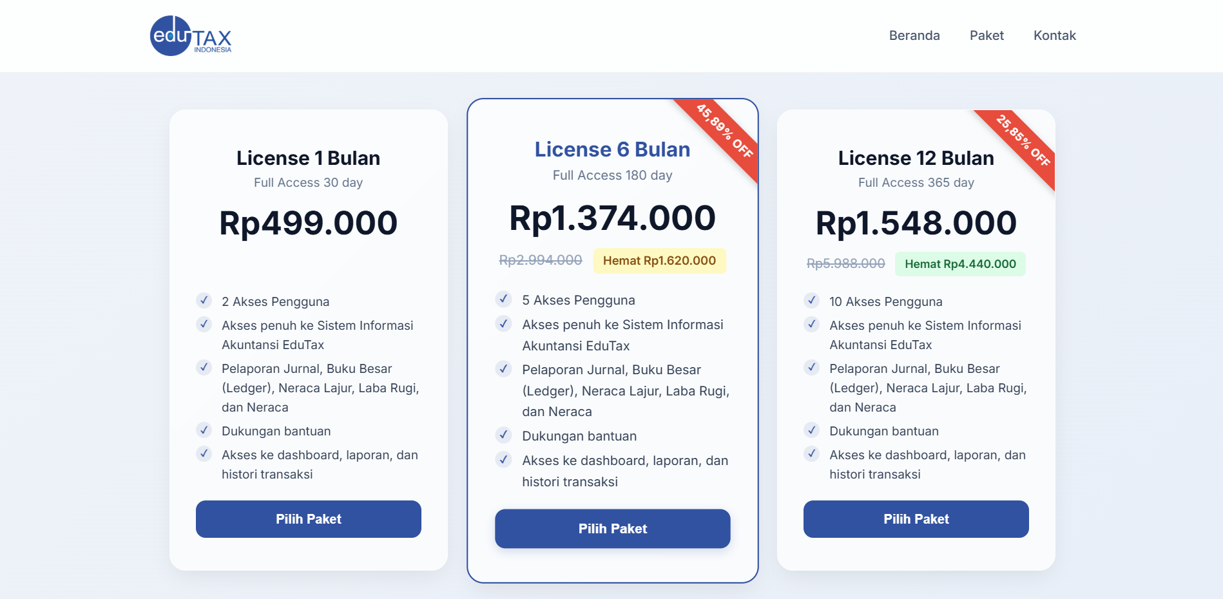Viewport: 1223px width, 599px height.
Task: Click the Hemat Rp4.440.000 savings badge
Action: (x=960, y=264)
